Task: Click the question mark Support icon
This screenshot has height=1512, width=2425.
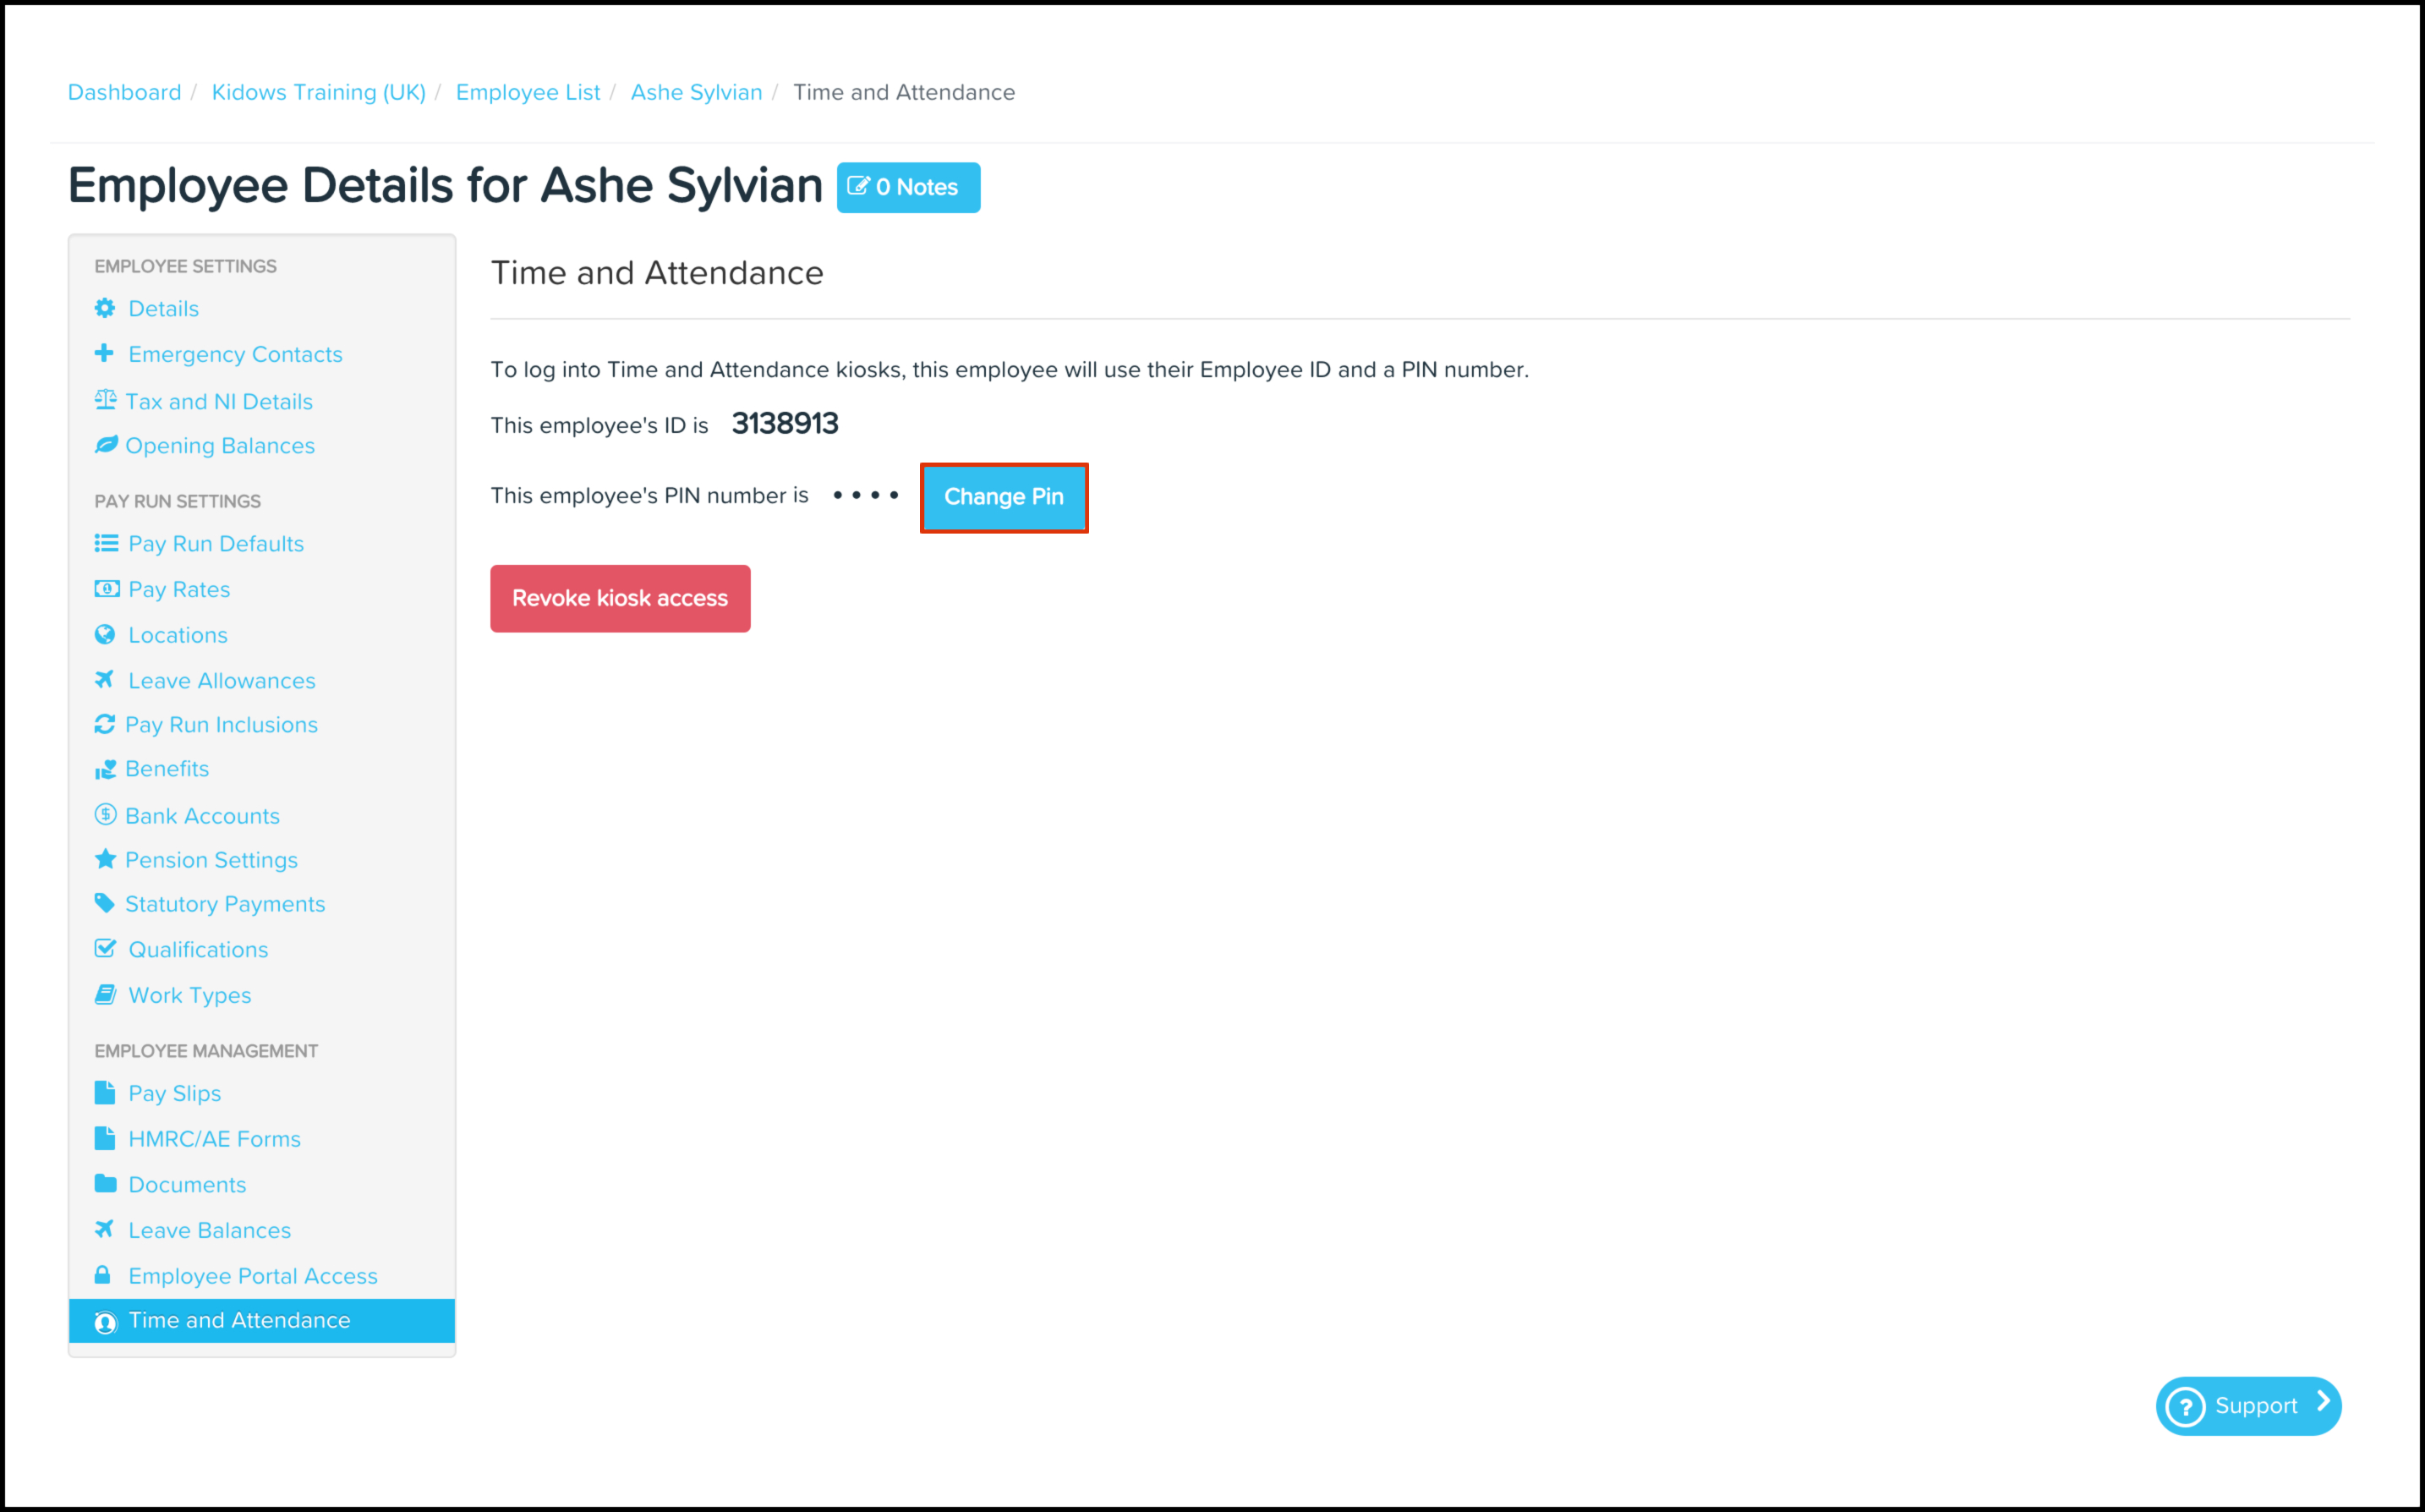Action: (2186, 1406)
